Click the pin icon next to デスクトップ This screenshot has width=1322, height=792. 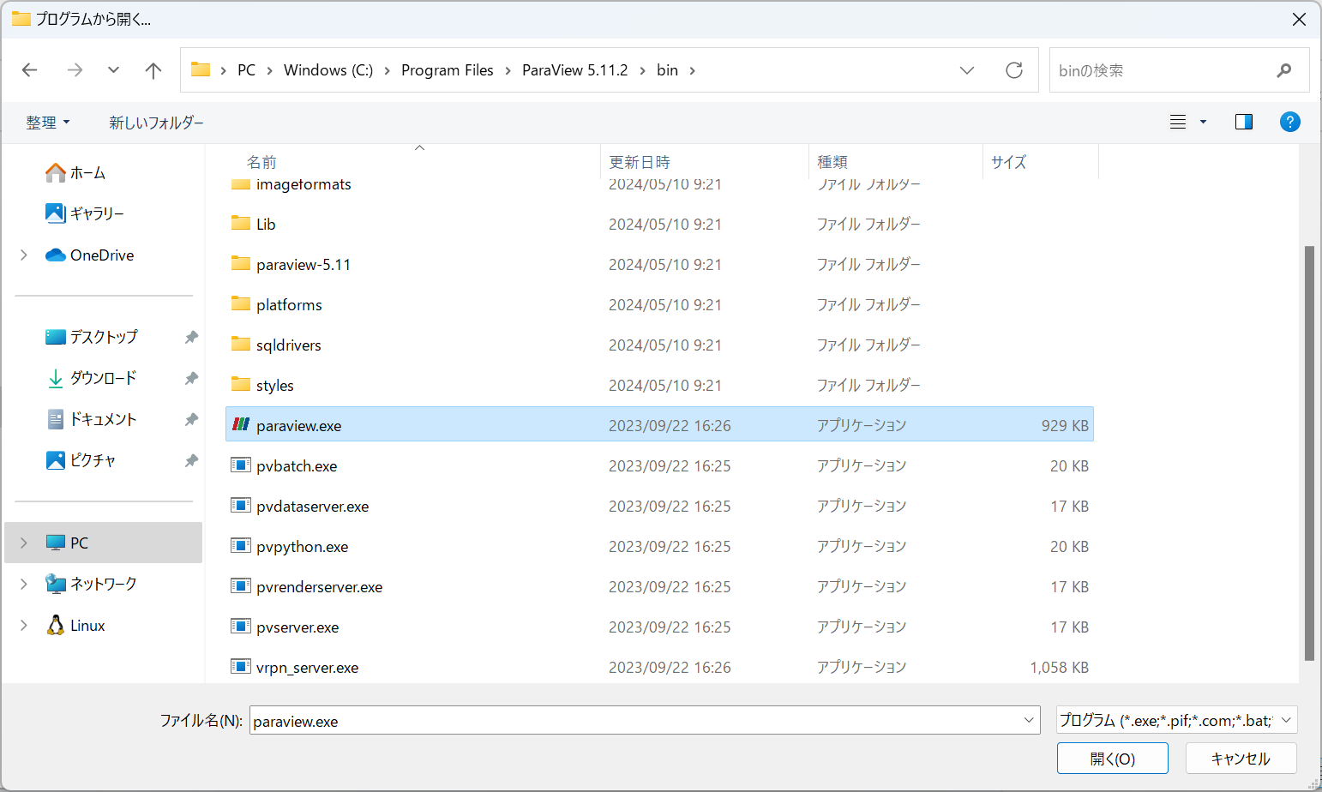(191, 337)
